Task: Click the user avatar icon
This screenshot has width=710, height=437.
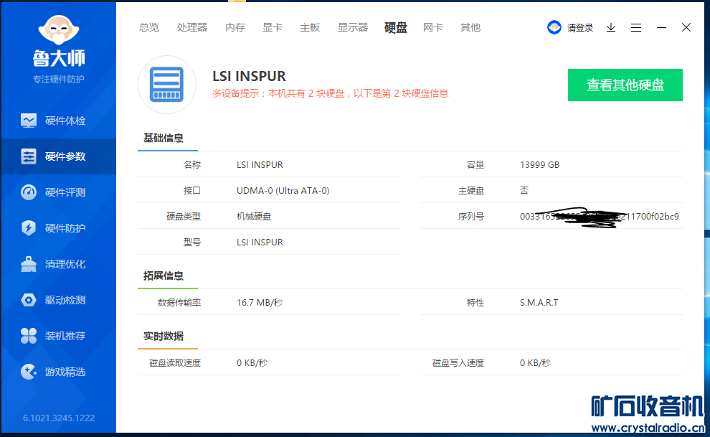Action: [554, 27]
